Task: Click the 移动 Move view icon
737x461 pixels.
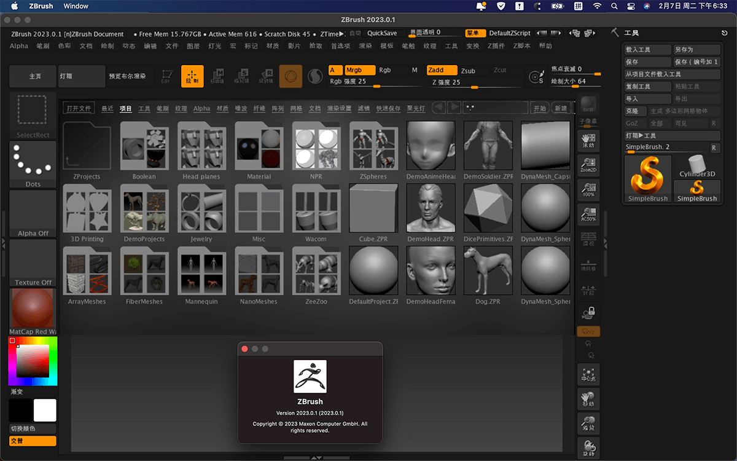Action: (x=588, y=400)
